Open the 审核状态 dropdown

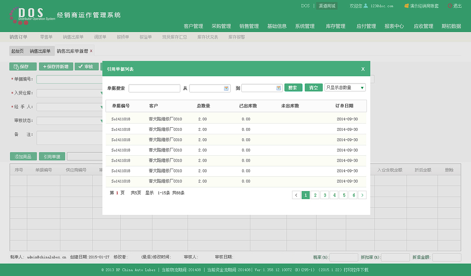[101, 121]
